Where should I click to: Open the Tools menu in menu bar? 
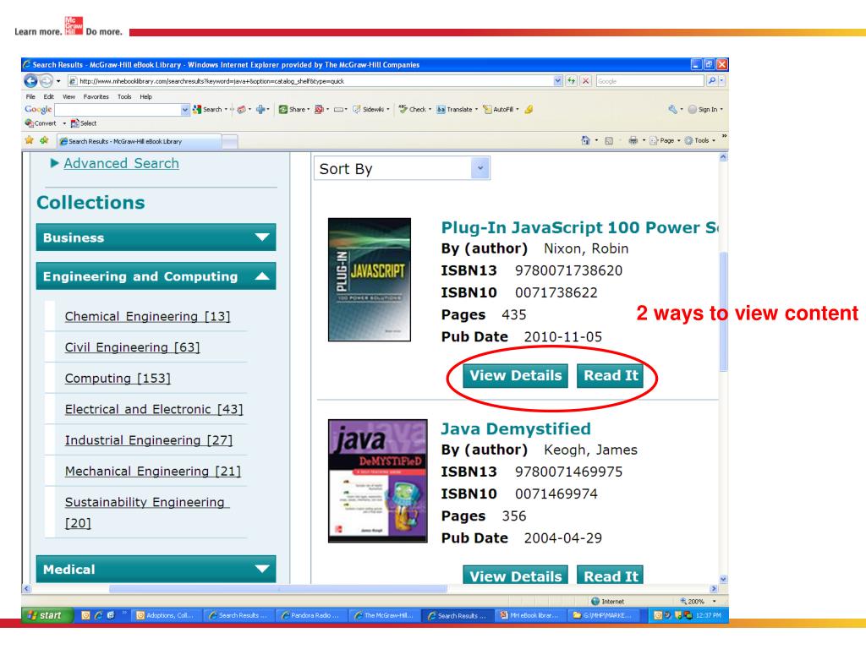click(124, 96)
